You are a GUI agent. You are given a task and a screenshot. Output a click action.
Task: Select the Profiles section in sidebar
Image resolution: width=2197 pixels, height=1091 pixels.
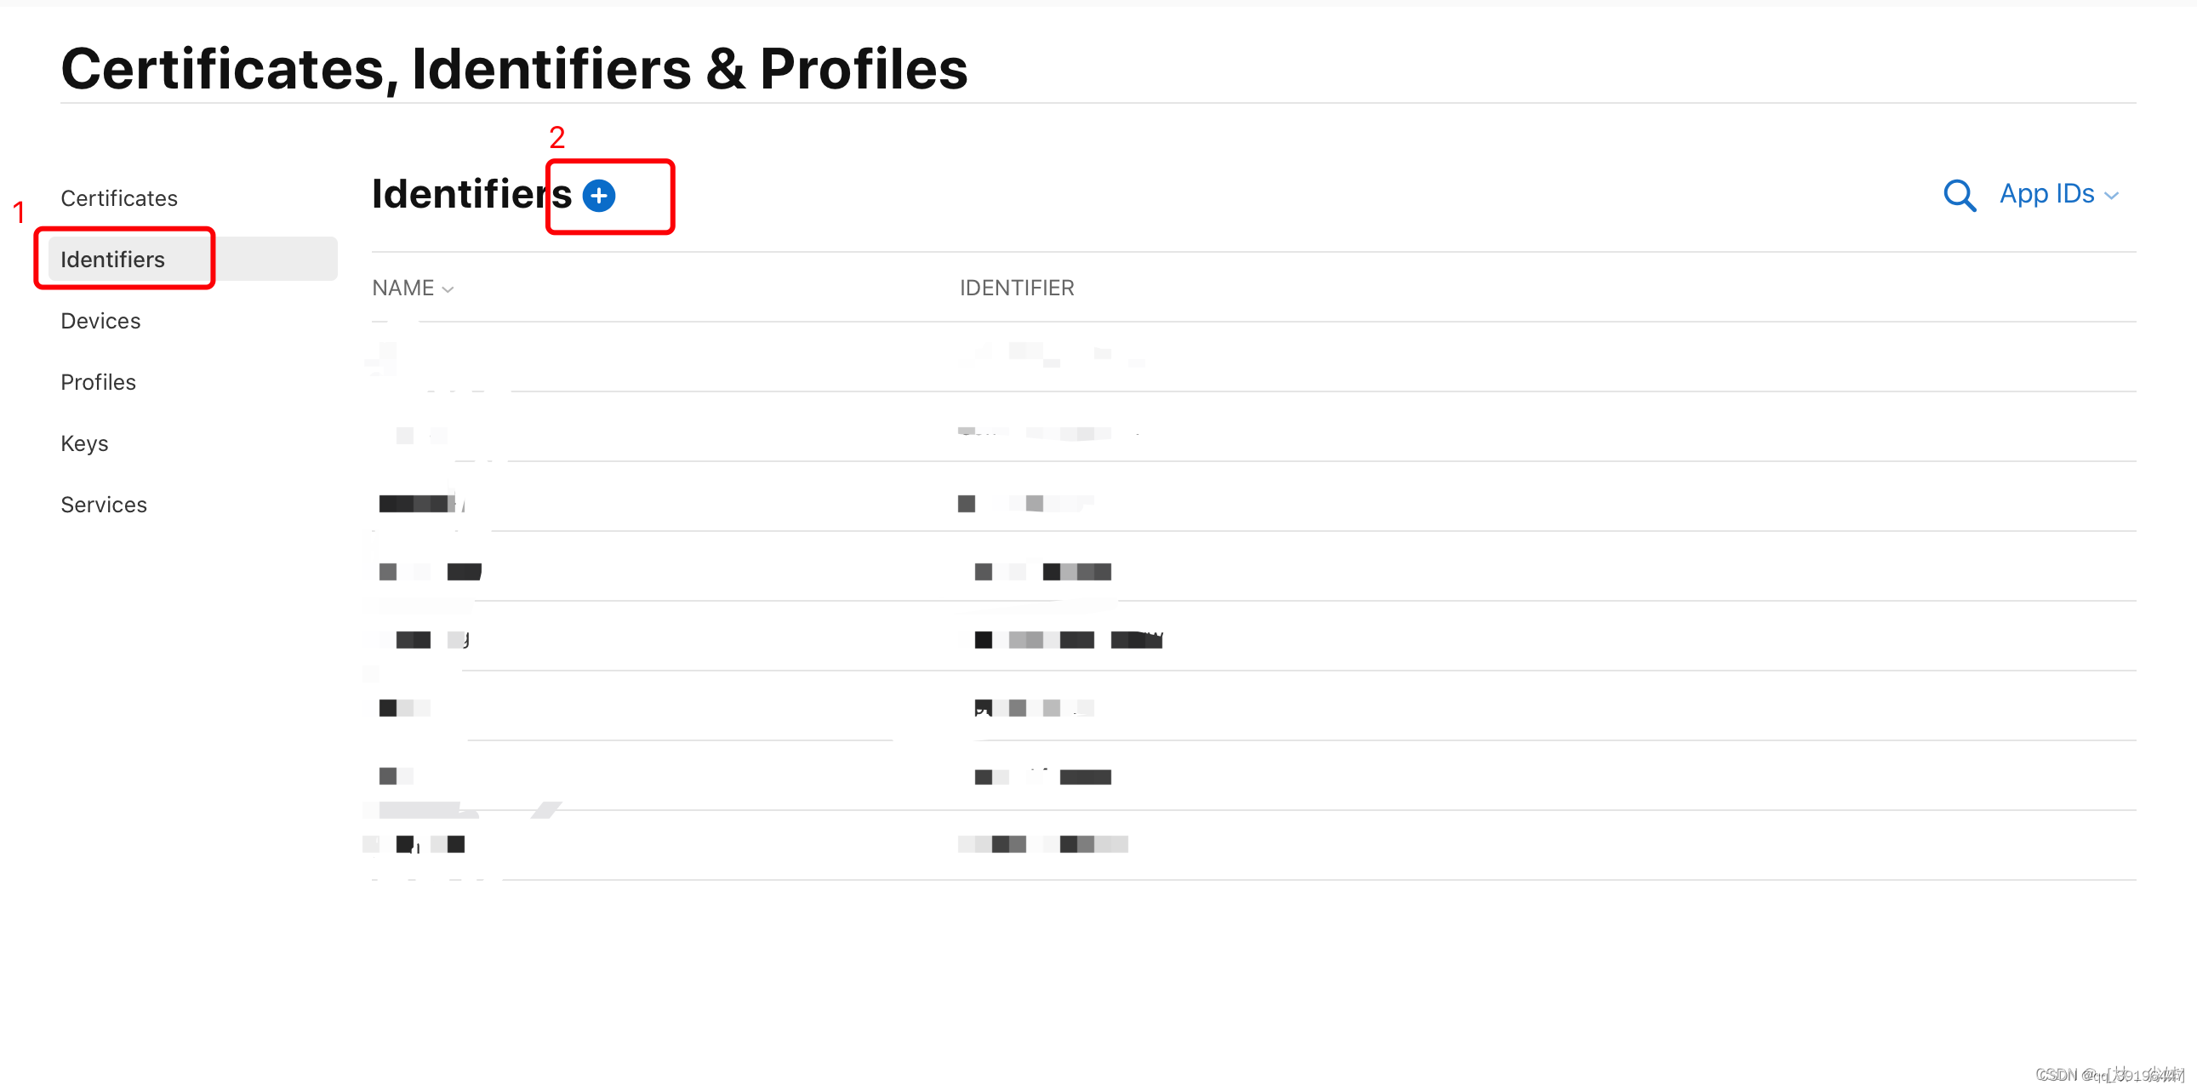point(98,381)
